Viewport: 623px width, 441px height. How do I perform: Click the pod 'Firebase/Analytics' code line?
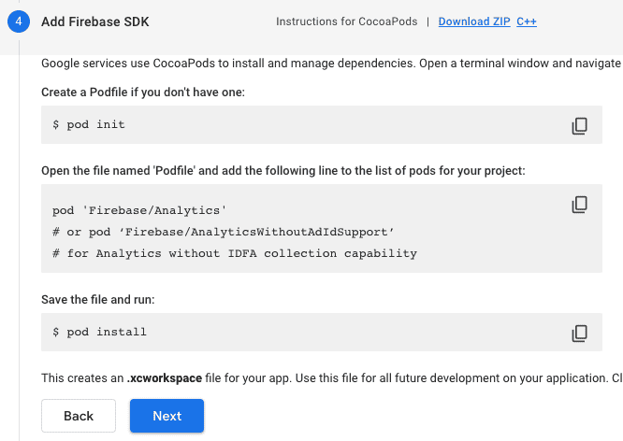140,210
